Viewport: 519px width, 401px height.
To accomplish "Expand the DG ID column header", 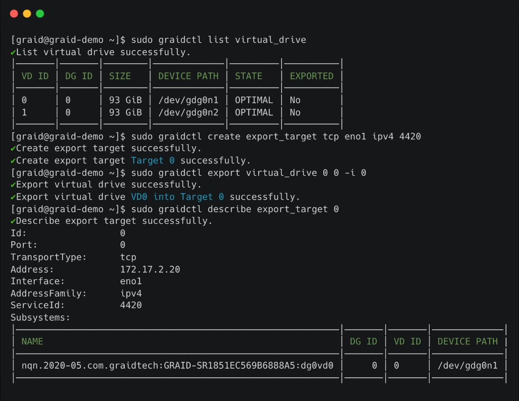I will 79,76.
